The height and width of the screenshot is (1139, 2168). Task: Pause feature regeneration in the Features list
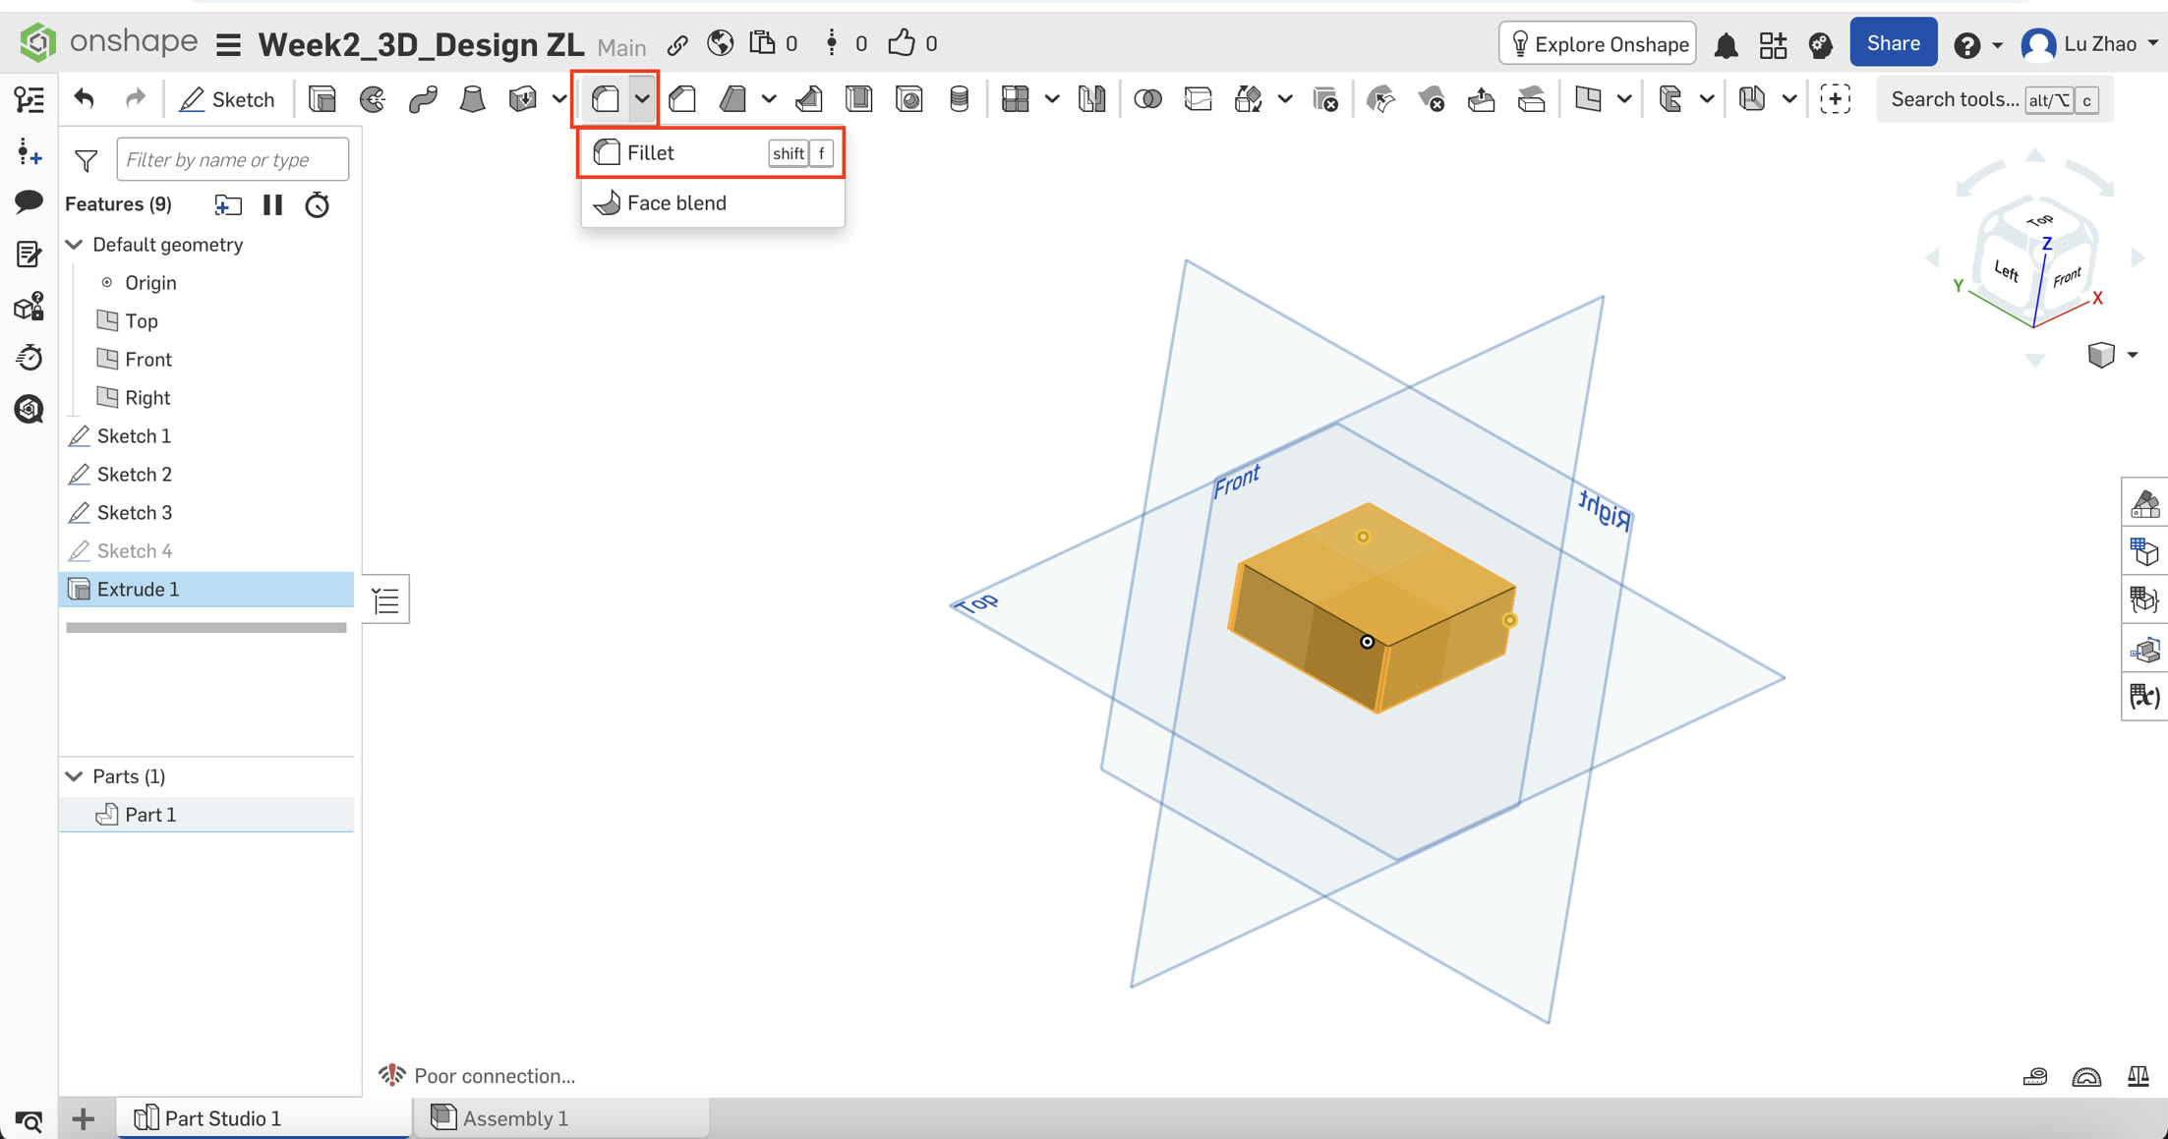click(272, 204)
